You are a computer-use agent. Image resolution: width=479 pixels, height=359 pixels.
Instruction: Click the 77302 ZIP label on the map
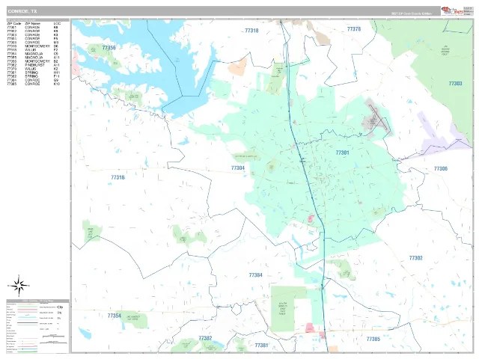coord(416,258)
